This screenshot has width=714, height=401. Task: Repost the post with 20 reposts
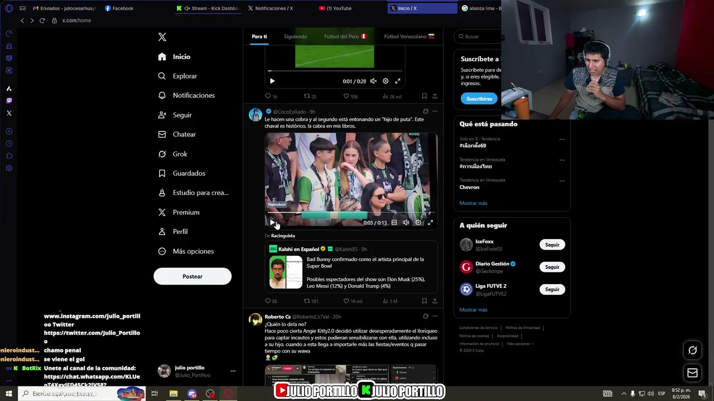coord(310,96)
